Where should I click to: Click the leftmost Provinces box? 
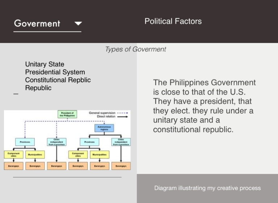pos(25,142)
